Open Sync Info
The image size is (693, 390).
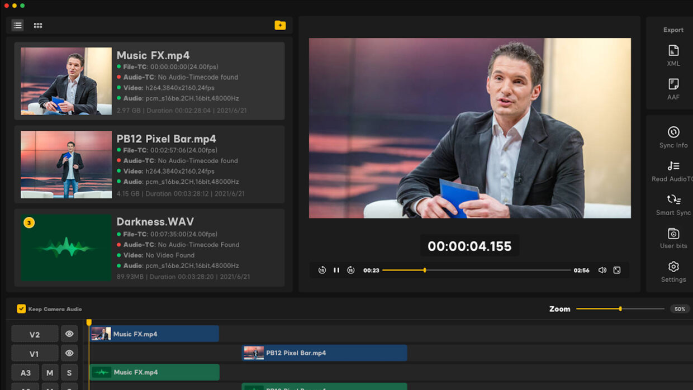[673, 137]
